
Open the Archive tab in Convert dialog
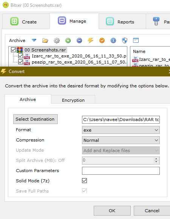coord(28,99)
